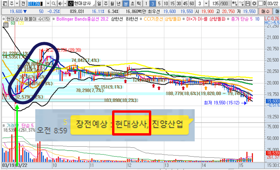Select 현대상사 매물대 수(15) indicator label

[x=28, y=19]
